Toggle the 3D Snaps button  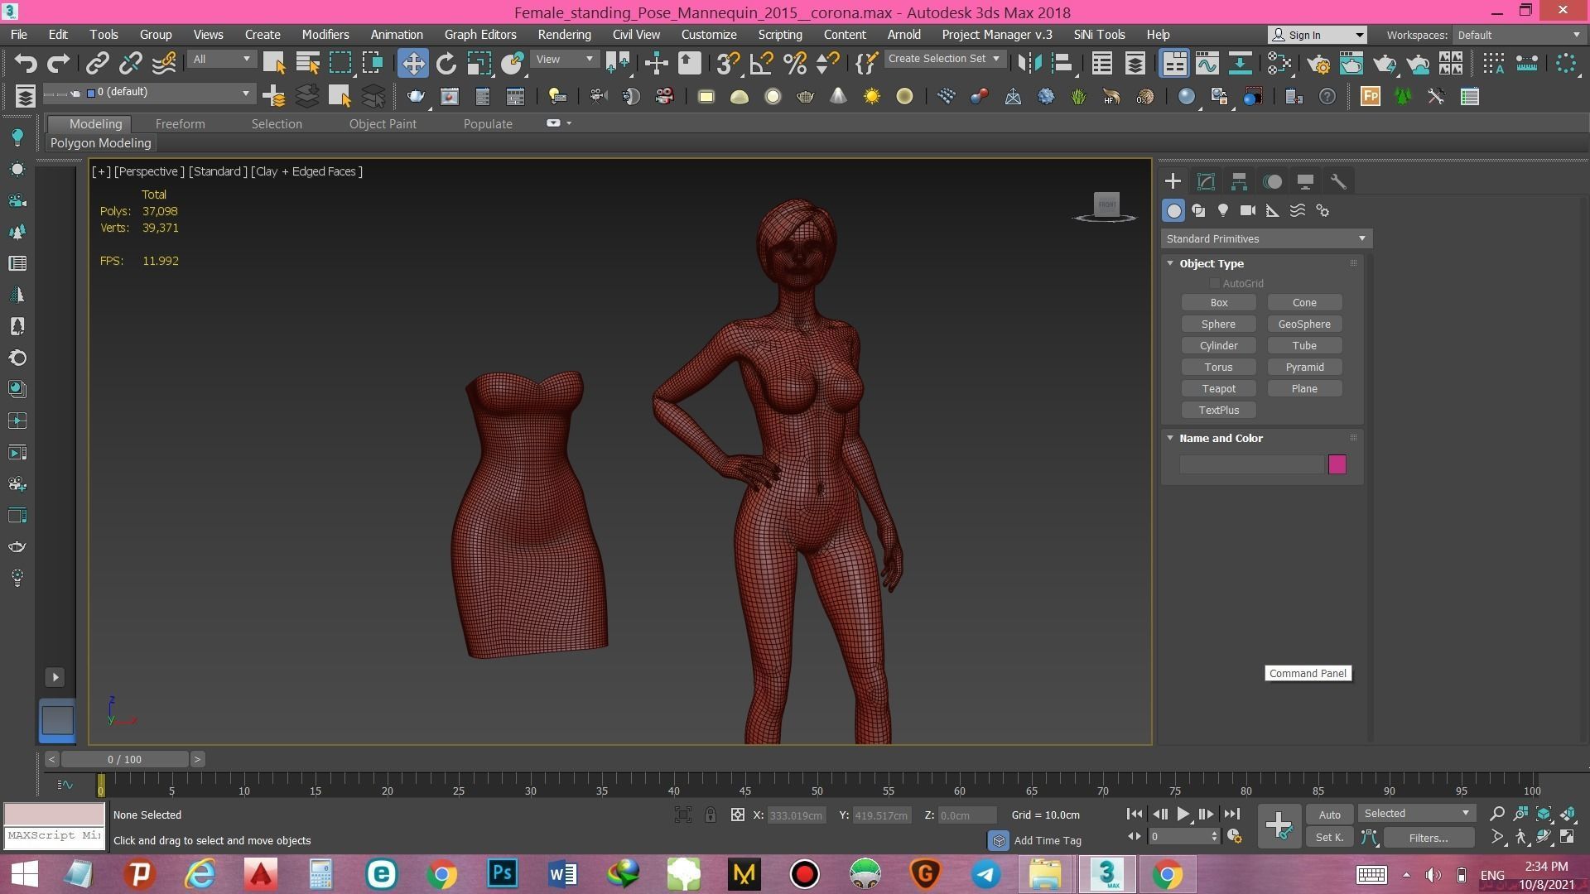(728, 63)
